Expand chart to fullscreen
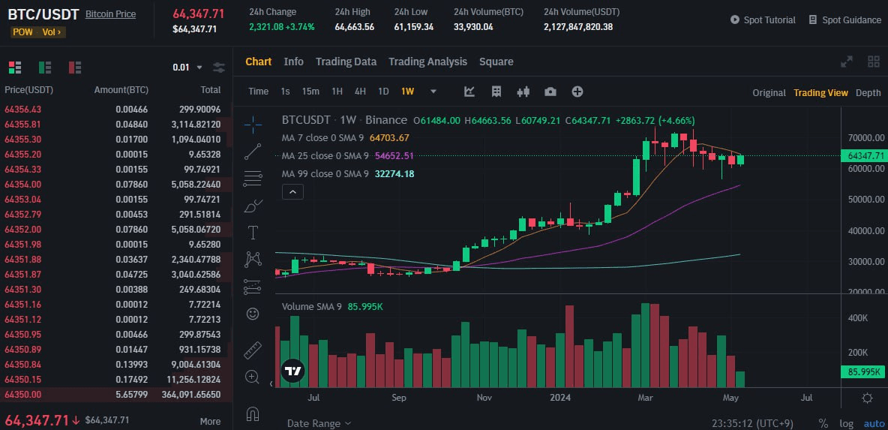The width and height of the screenshot is (888, 430). (847, 62)
